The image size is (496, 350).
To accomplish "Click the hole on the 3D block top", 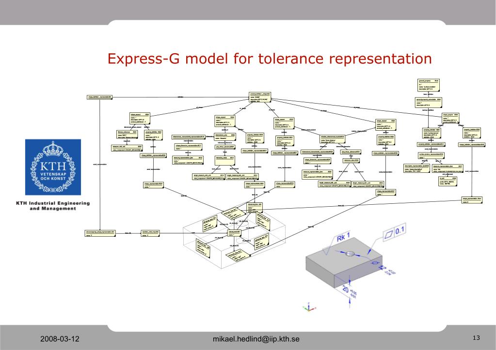I will [350, 253].
